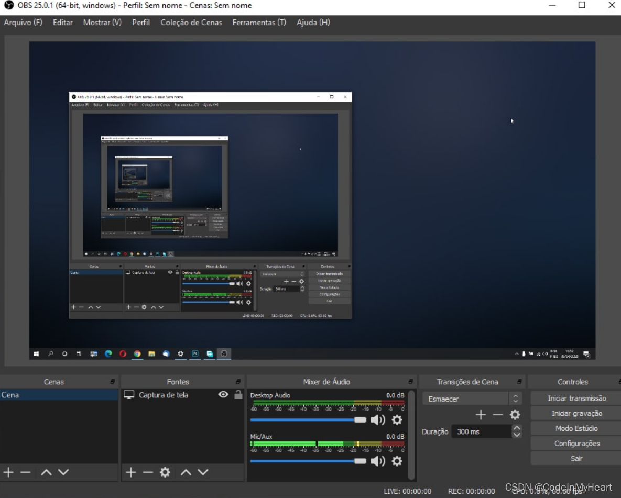Open the Ajuda (H) menu

pyautogui.click(x=313, y=23)
